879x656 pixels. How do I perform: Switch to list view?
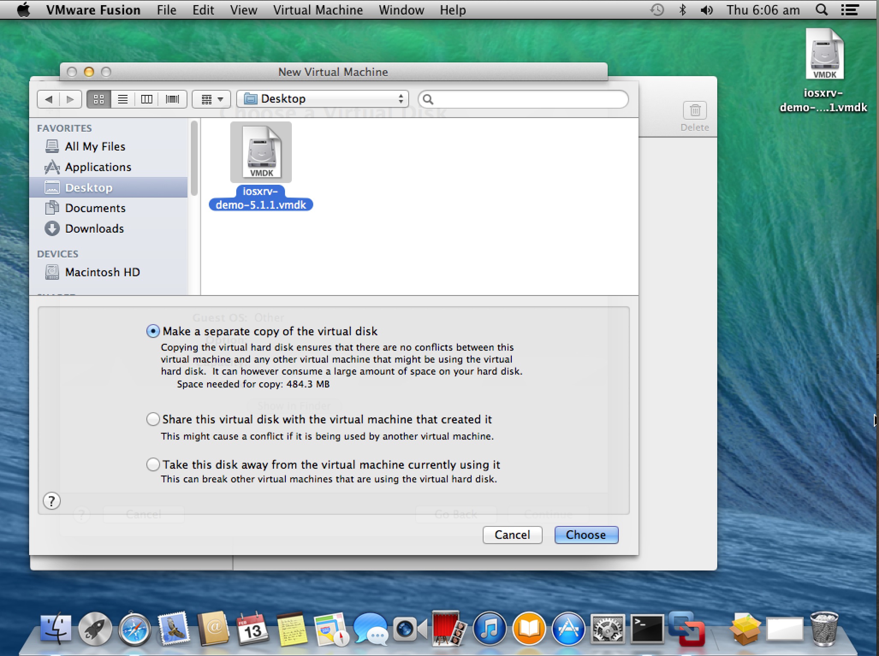coord(123,100)
